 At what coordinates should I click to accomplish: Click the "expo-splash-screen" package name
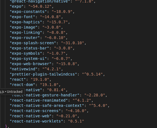[33, 43]
